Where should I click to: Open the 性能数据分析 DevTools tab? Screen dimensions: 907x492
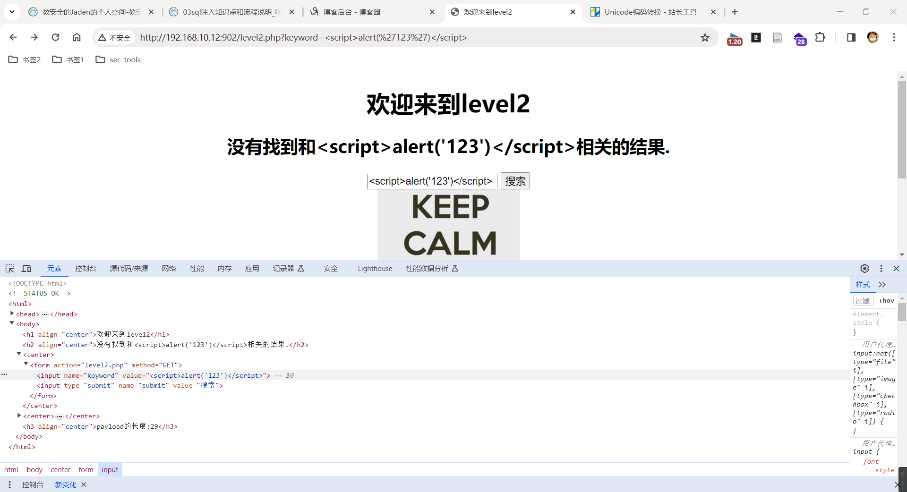click(x=432, y=268)
